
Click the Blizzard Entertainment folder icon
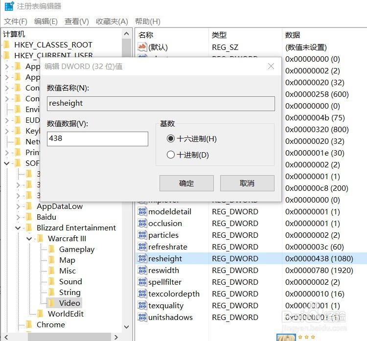click(x=29, y=227)
